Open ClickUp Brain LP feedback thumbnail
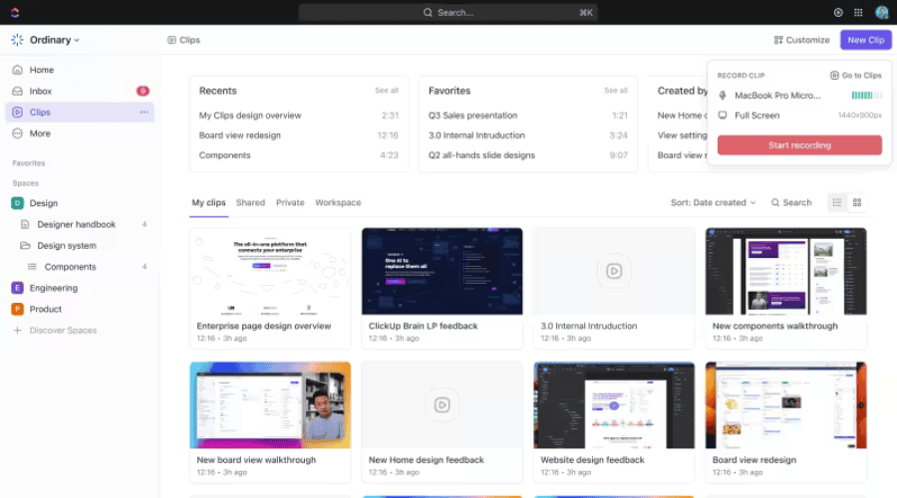 [442, 271]
